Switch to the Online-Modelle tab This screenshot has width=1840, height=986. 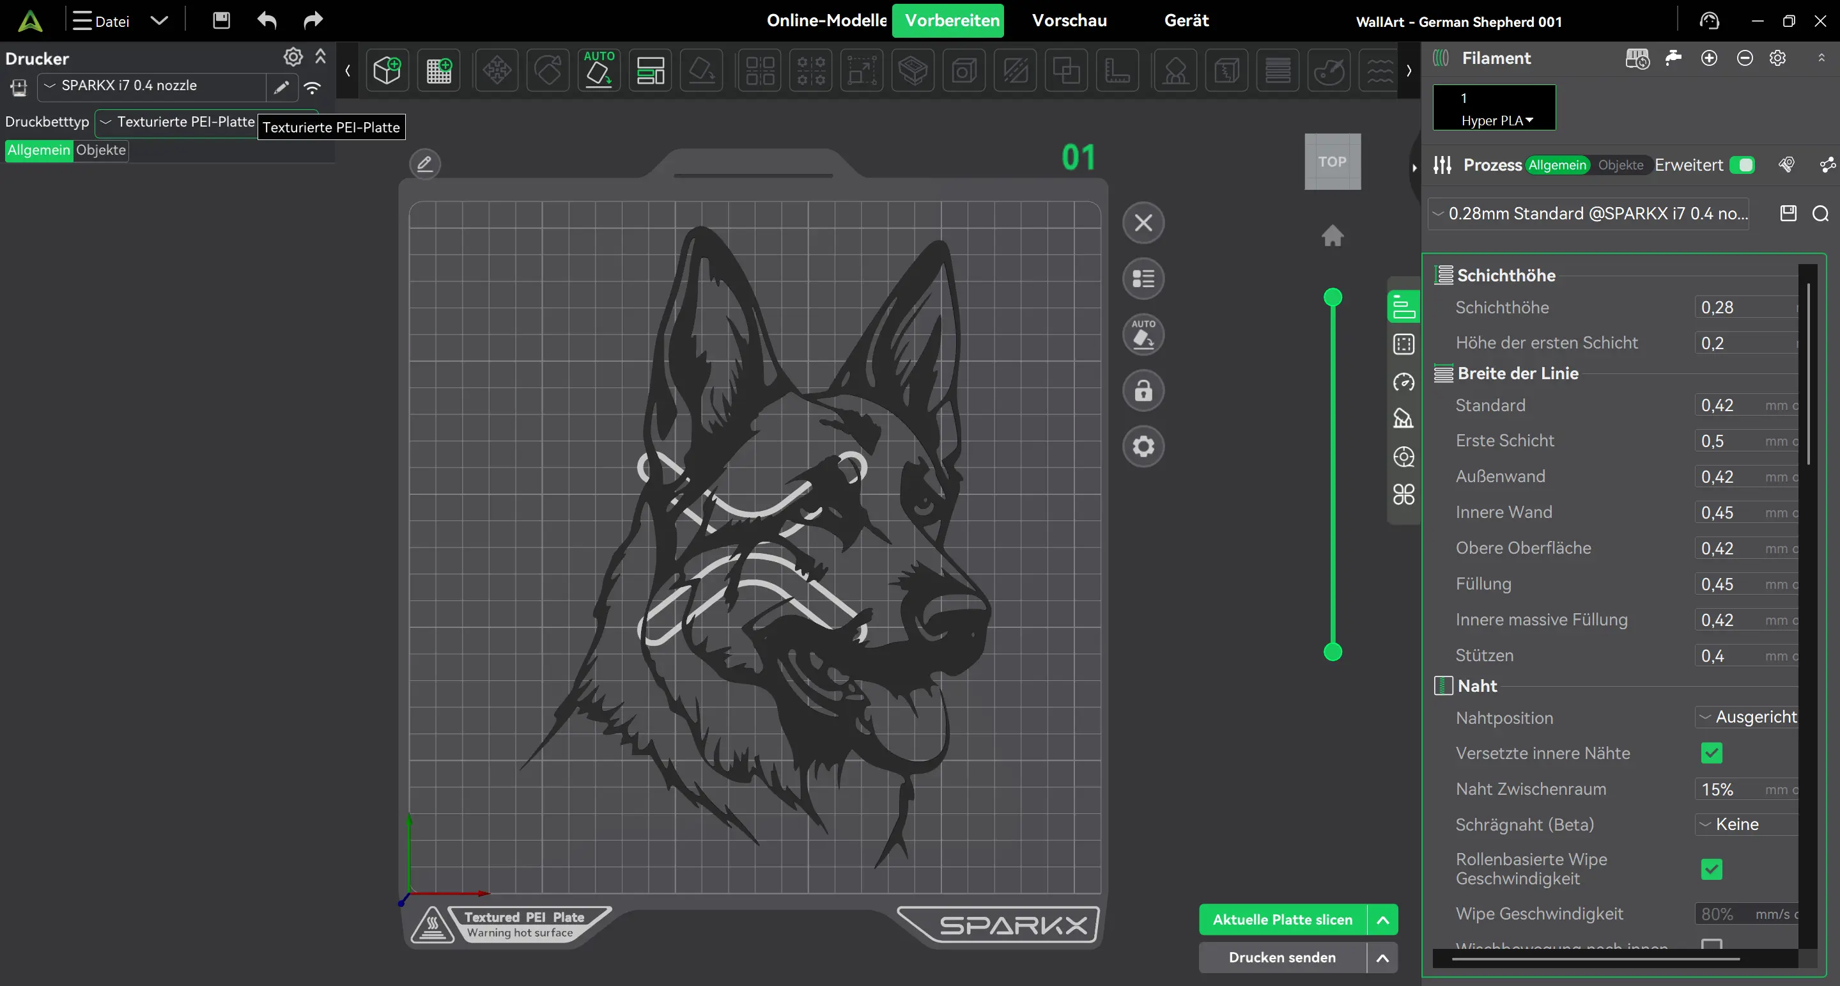click(x=826, y=20)
